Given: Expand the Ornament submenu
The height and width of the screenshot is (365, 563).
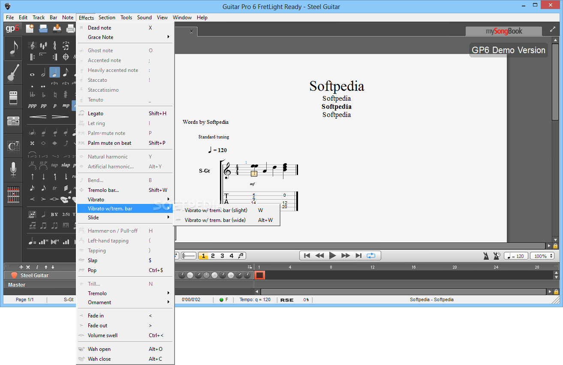Looking at the screenshot, I should (125, 302).
